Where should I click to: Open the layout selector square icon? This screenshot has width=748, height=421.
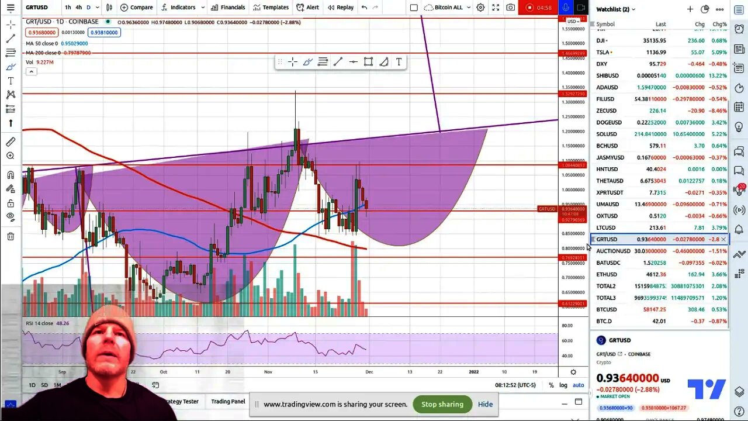click(414, 8)
